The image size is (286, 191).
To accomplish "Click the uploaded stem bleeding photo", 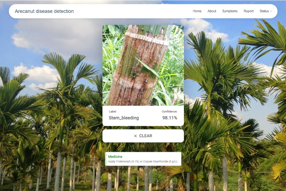I will point(143,65).
